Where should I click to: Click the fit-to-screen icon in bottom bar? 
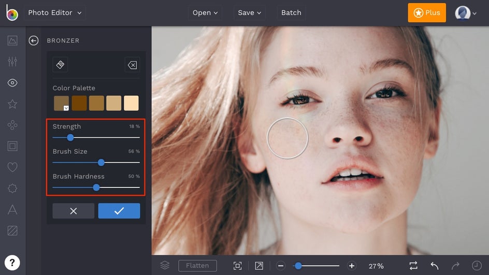click(237, 266)
